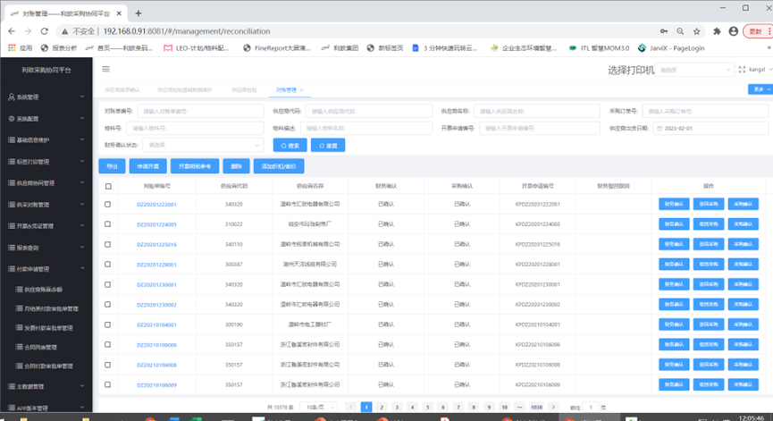Expand 系统管理 in the sidebar
Image resolution: width=773 pixels, height=421 pixels.
(45, 97)
